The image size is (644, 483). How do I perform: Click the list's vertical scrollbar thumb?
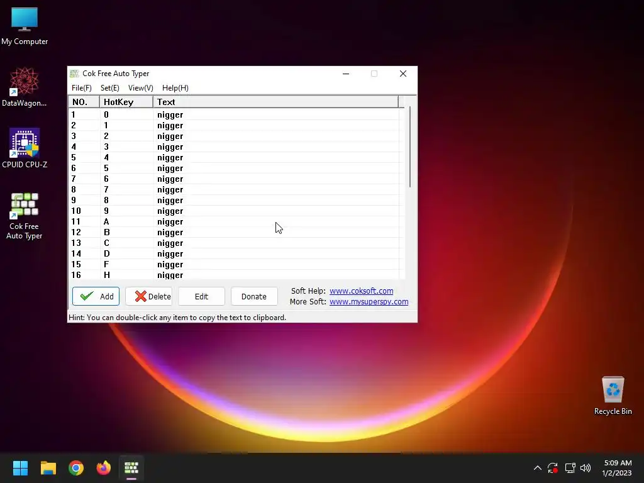[x=410, y=147]
